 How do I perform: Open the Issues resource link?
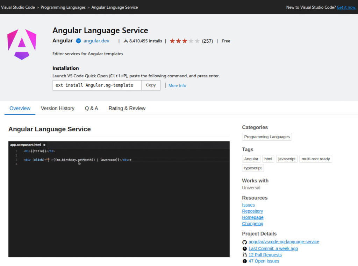pos(249,205)
